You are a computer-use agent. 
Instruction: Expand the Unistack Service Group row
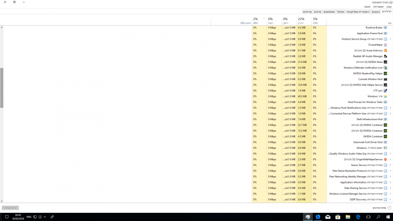[390, 39]
